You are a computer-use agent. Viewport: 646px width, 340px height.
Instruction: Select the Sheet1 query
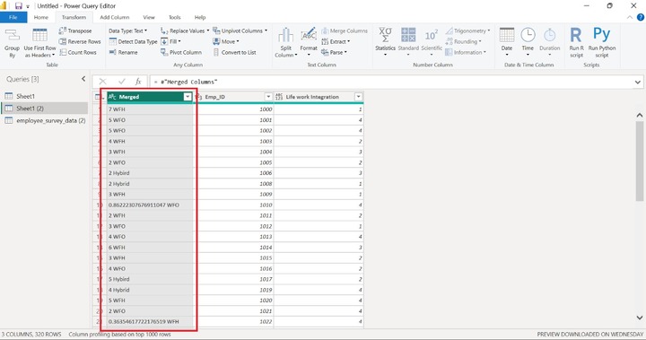[44, 96]
